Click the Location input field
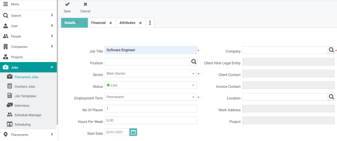The image size is (337, 141). [x=285, y=97]
